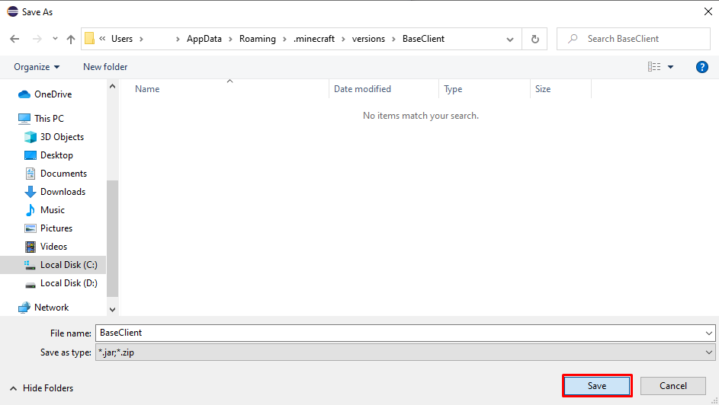The image size is (719, 405).
Task: Open Desktop from the sidebar
Action: pos(49,155)
